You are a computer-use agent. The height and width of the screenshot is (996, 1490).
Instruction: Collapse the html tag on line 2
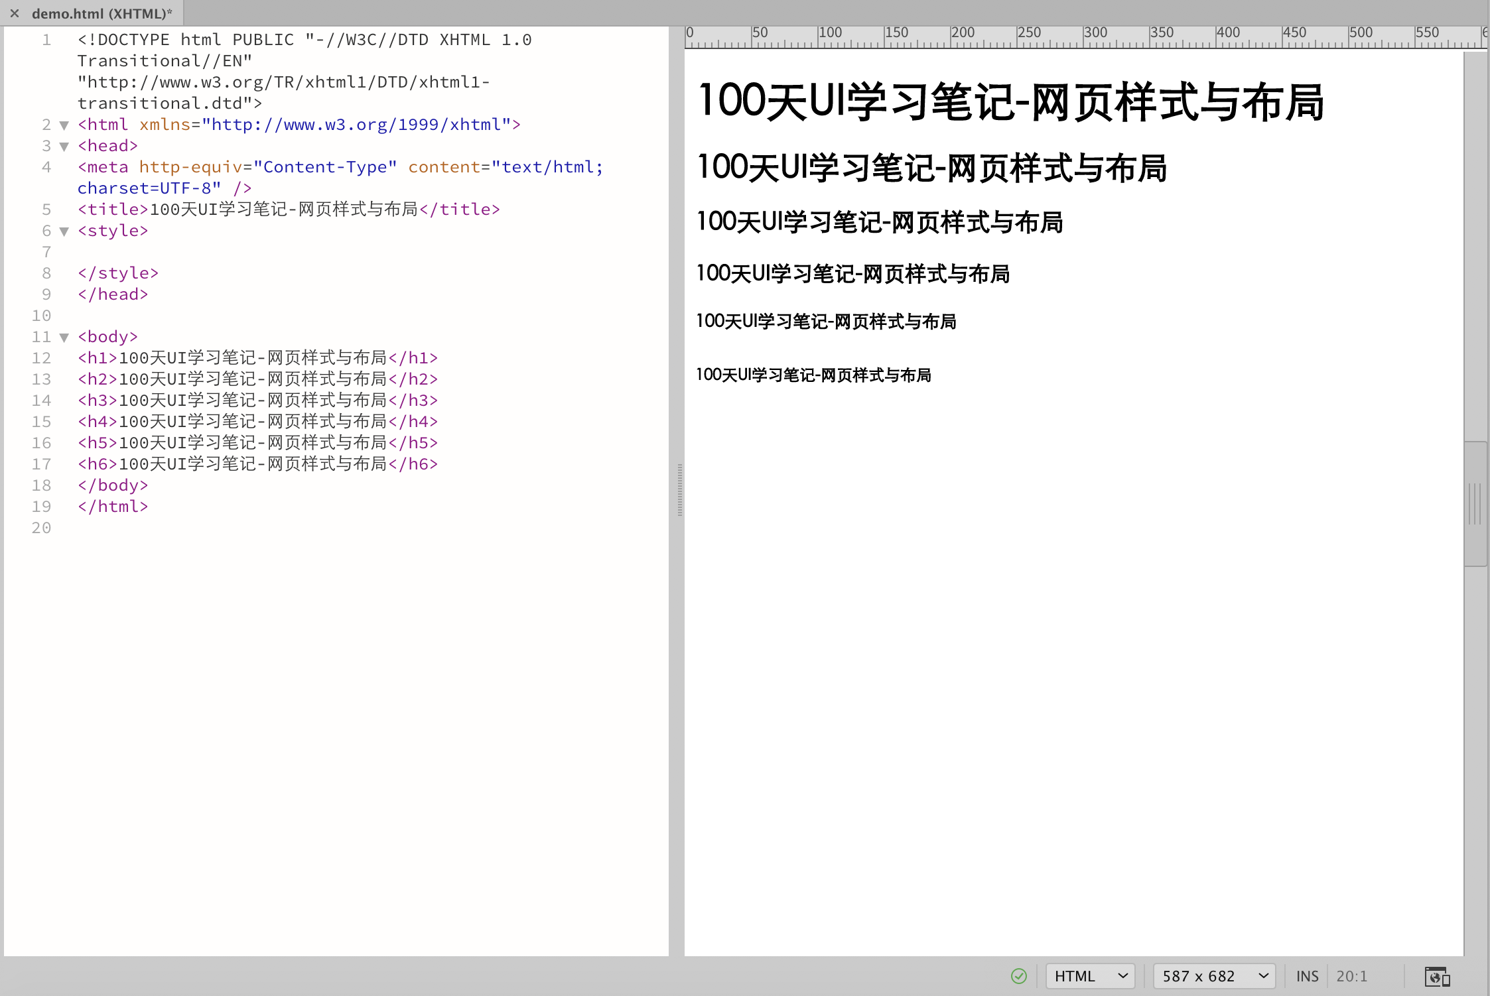pos(64,125)
